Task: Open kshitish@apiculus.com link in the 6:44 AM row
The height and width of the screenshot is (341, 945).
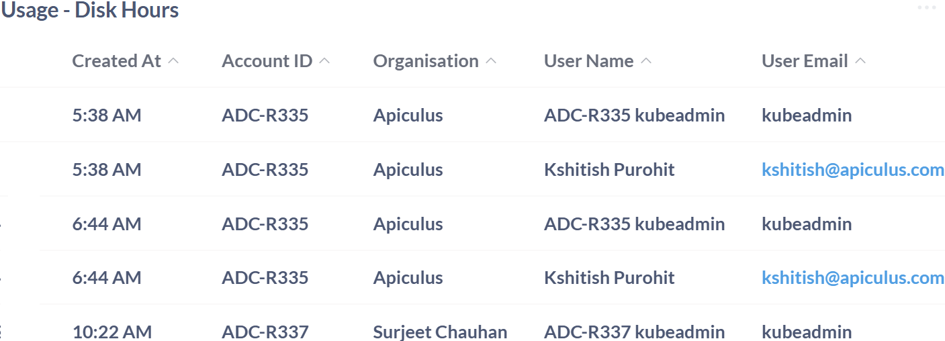Action: click(x=852, y=278)
